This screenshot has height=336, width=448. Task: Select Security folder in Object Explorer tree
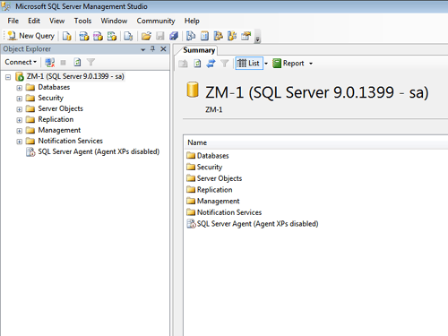pos(50,98)
